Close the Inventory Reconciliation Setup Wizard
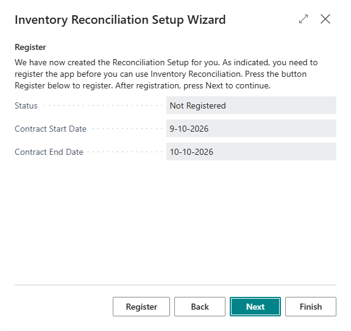The width and height of the screenshot is (351, 331). (325, 19)
